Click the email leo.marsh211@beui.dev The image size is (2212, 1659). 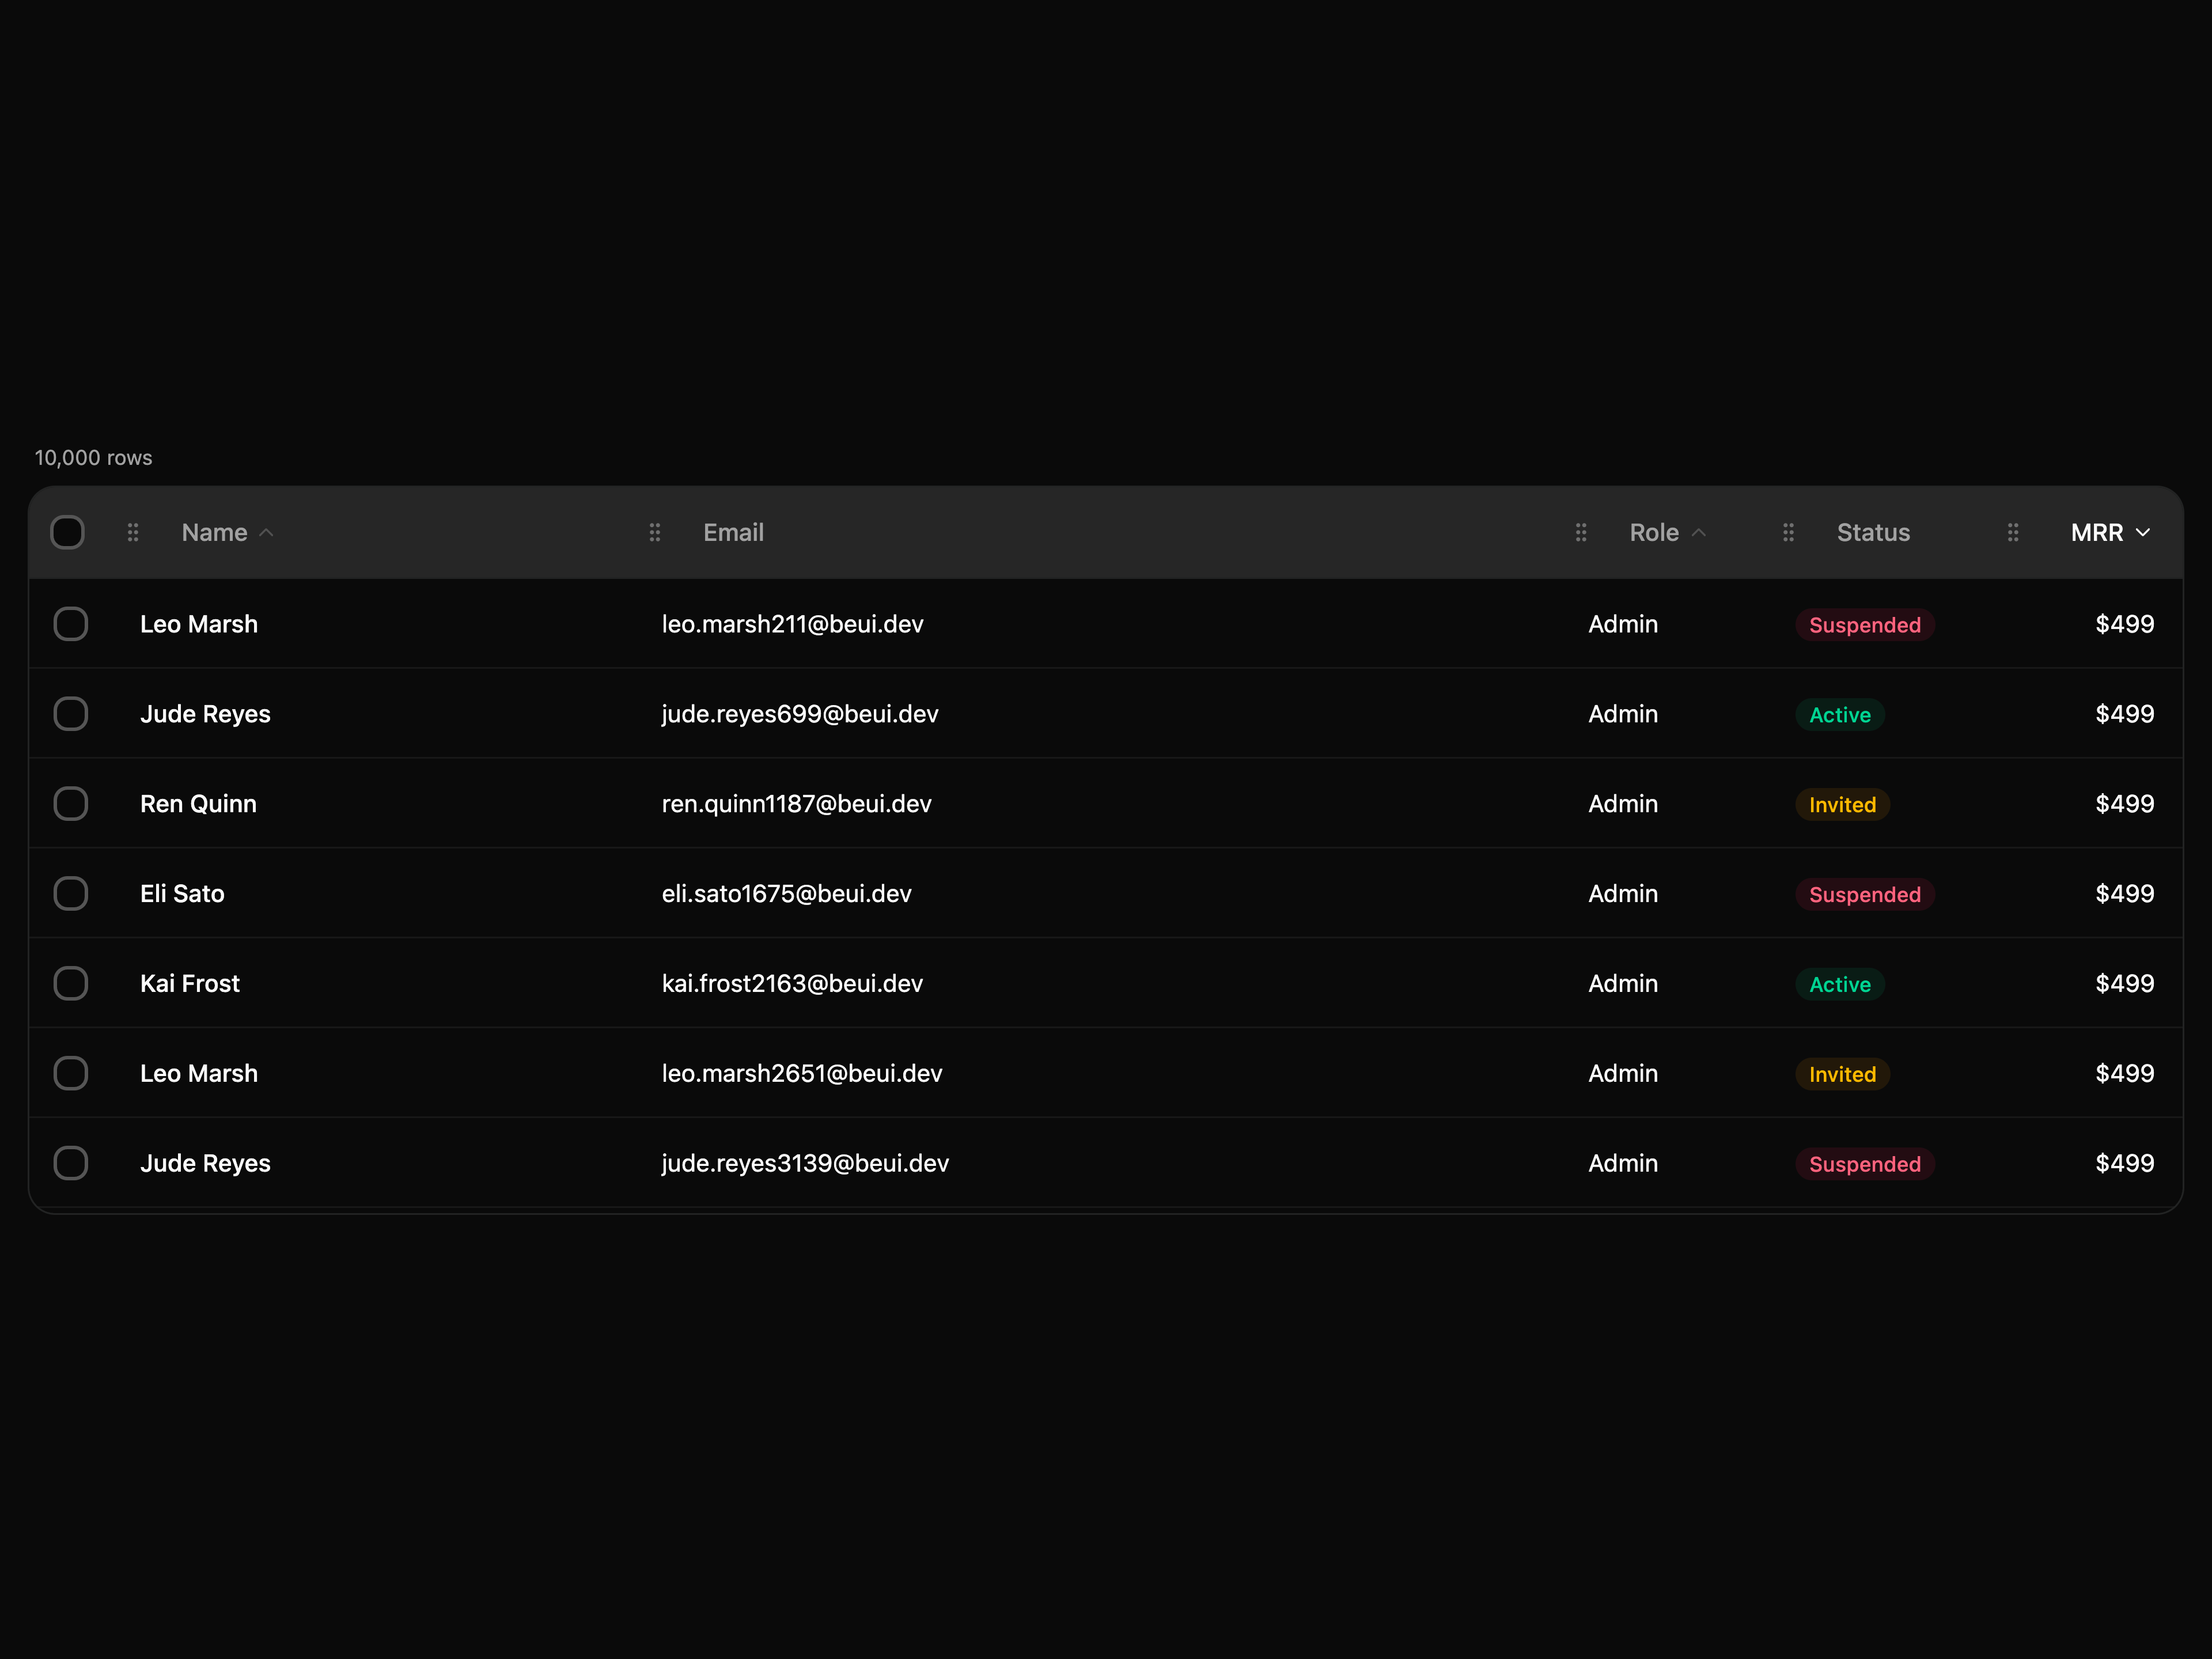point(792,625)
